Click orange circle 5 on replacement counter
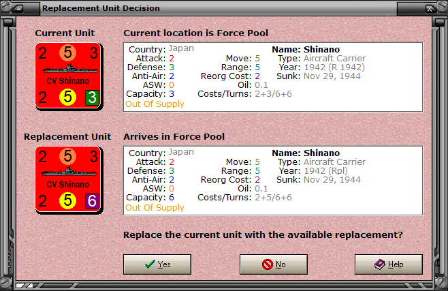 (x=67, y=156)
